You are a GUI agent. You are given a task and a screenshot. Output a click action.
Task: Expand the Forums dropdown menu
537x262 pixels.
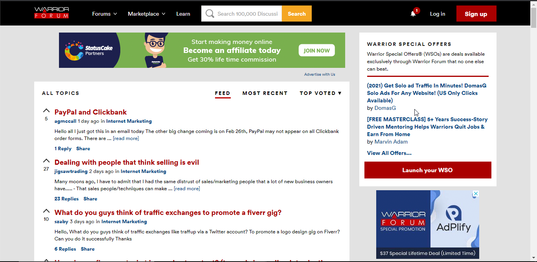click(105, 14)
